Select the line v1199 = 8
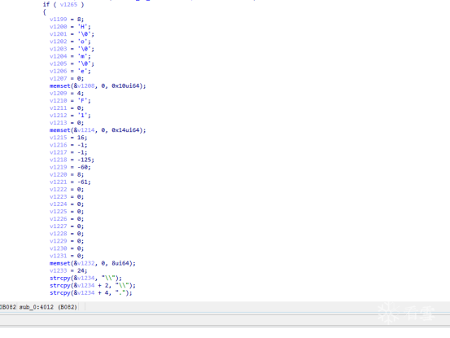Screen dimensions: 450x338 [67, 20]
